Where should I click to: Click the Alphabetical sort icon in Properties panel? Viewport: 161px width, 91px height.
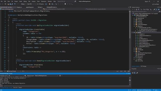click(135, 73)
